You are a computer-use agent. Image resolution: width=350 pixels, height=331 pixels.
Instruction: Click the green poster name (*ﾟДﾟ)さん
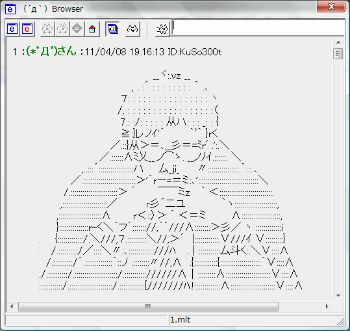(51, 51)
